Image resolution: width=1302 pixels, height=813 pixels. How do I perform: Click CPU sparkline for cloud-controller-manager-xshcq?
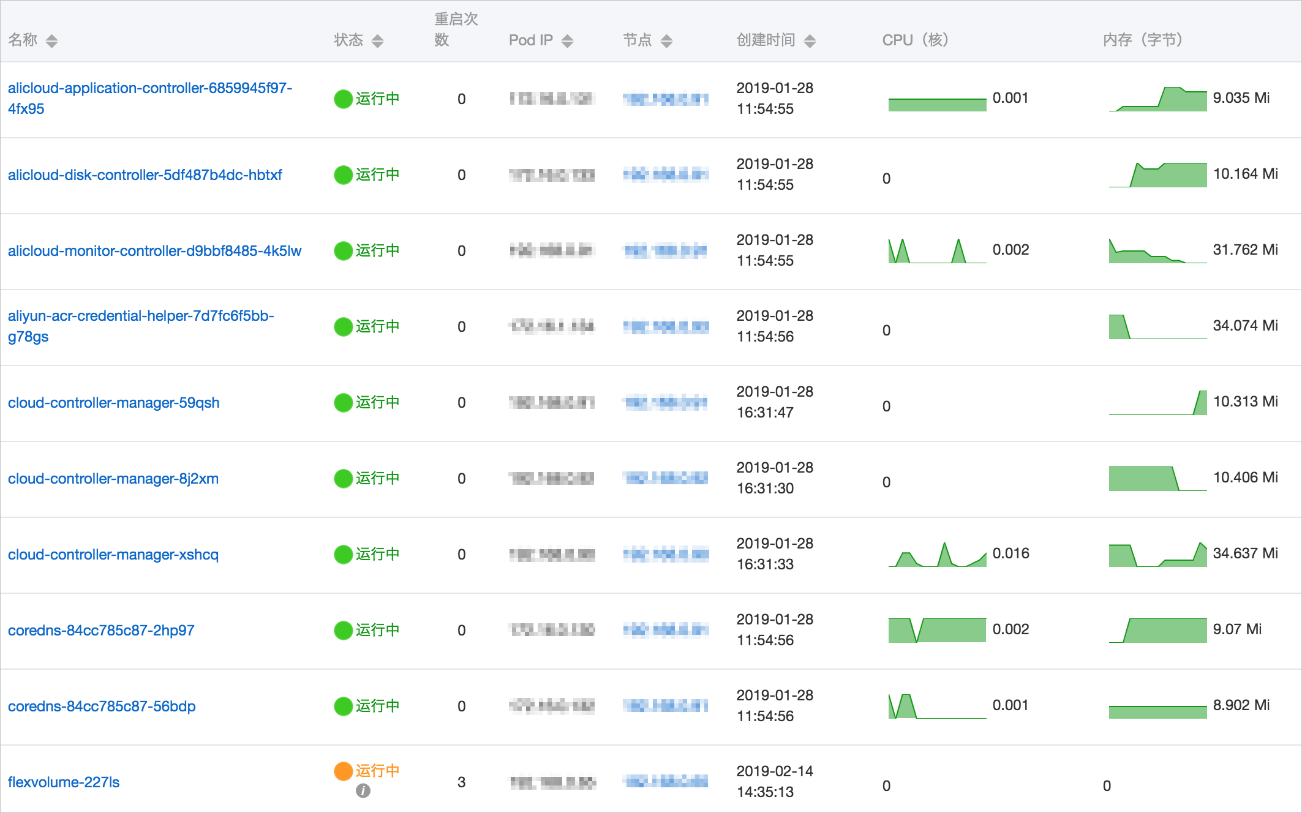(x=937, y=555)
